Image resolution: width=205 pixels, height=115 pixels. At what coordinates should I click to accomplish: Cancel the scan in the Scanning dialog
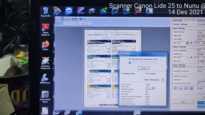click(x=143, y=68)
